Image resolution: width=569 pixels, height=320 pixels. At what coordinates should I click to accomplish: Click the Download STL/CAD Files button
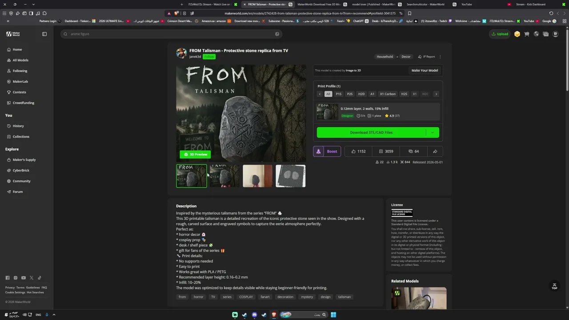(x=371, y=132)
